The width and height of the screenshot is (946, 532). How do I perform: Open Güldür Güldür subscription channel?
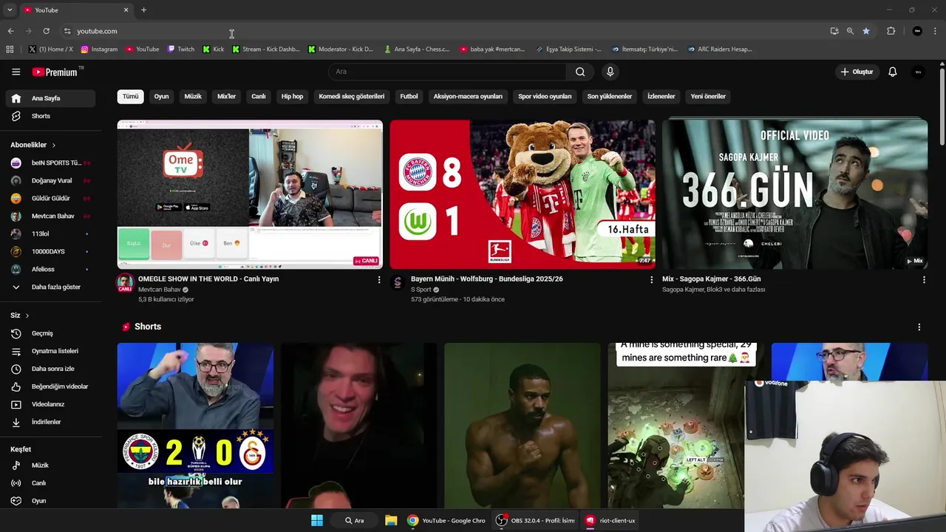50,198
